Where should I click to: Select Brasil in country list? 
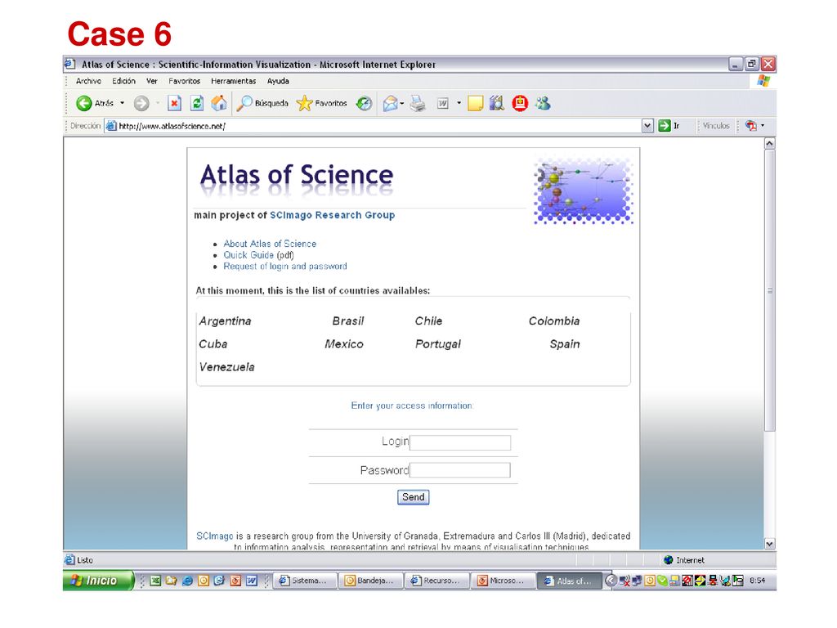347,321
